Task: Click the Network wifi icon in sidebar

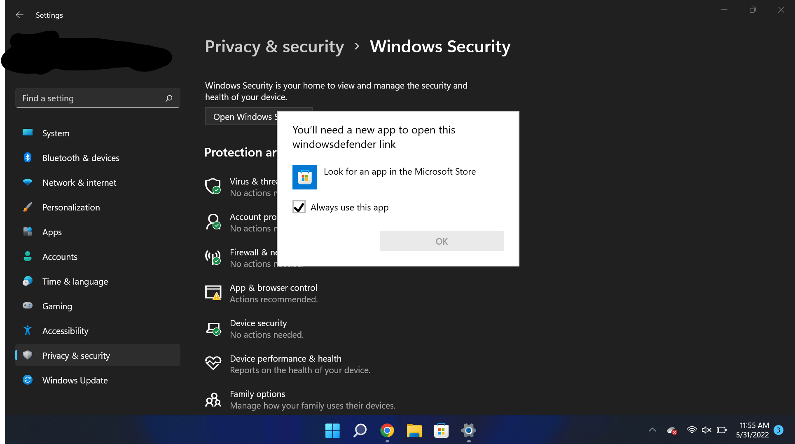Action: tap(28, 182)
